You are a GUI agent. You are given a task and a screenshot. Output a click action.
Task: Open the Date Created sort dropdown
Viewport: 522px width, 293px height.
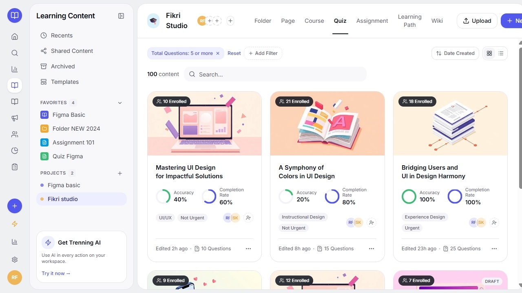(x=455, y=53)
